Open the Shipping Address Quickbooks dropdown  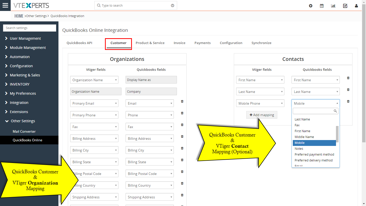(150, 197)
